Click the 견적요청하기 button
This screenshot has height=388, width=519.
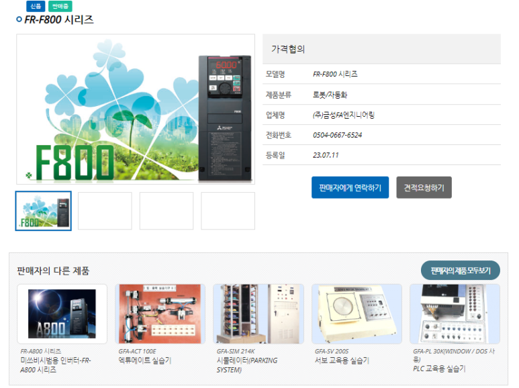coord(424,187)
